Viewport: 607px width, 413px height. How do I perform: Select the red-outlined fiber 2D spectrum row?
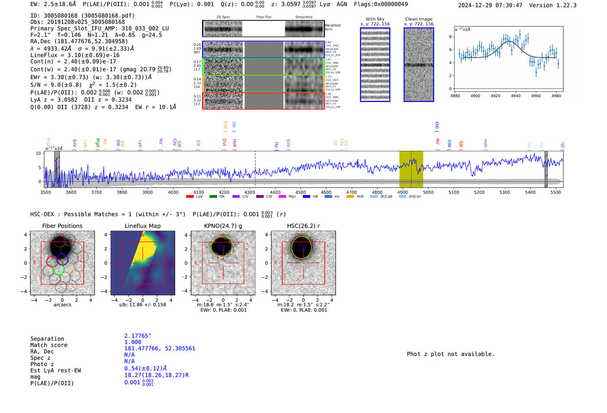[x=263, y=101]
